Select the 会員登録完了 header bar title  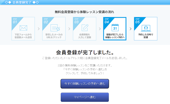[x=22, y=2]
